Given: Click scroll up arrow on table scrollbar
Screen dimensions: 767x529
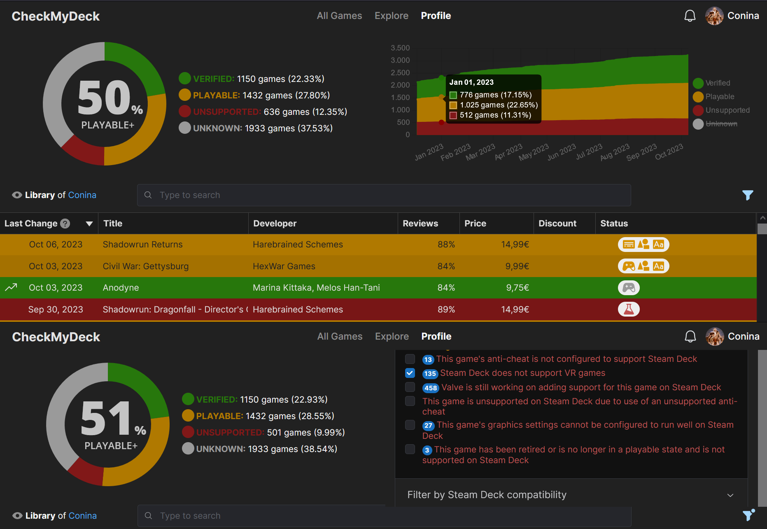Looking at the screenshot, I should 762,218.
